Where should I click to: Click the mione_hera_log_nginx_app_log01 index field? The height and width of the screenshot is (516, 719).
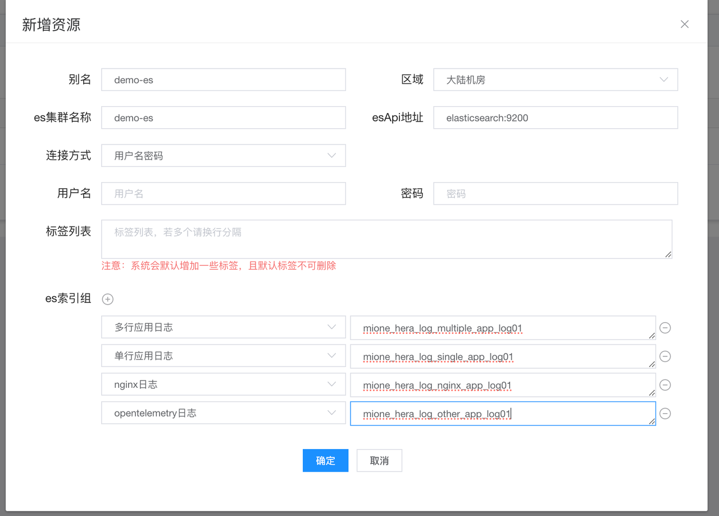tap(503, 385)
